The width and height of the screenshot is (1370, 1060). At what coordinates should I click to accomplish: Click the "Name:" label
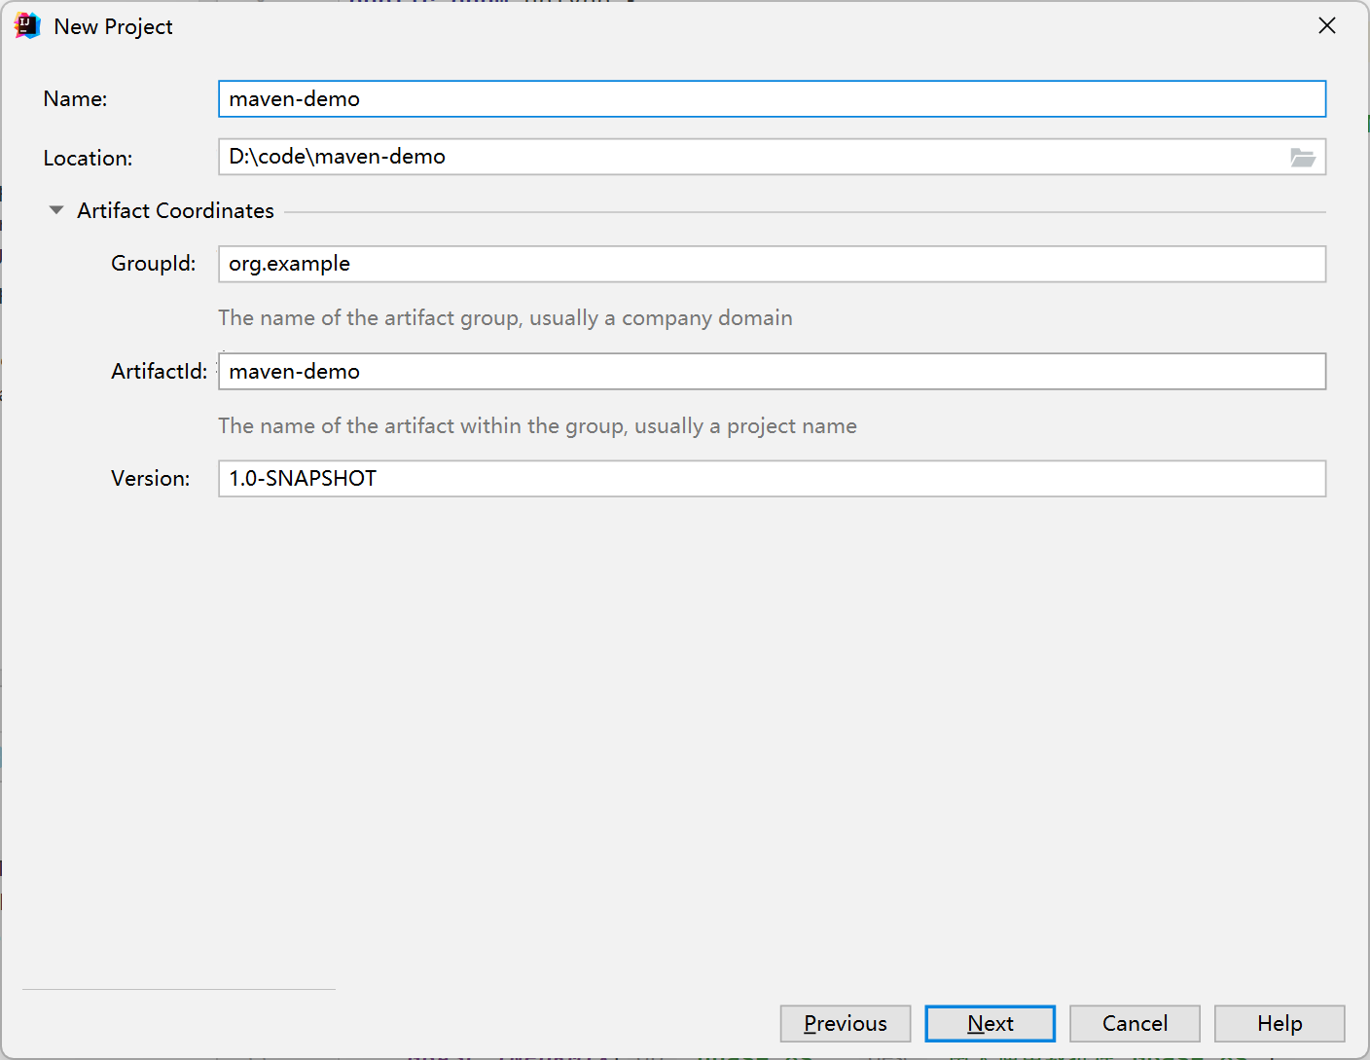(x=75, y=99)
